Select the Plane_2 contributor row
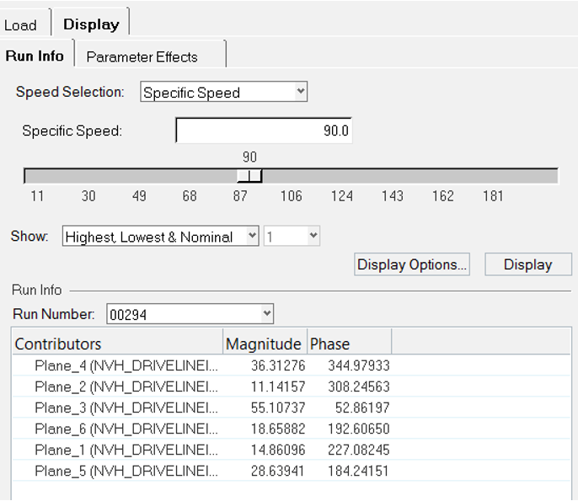 [x=126, y=386]
